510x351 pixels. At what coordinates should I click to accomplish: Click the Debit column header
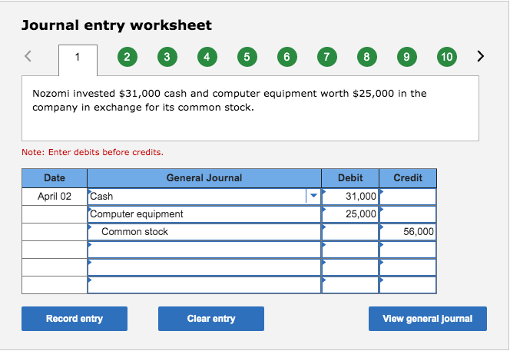click(350, 178)
